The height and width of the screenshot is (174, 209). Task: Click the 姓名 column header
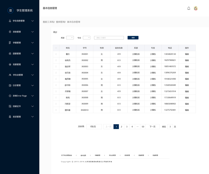coord(68,48)
